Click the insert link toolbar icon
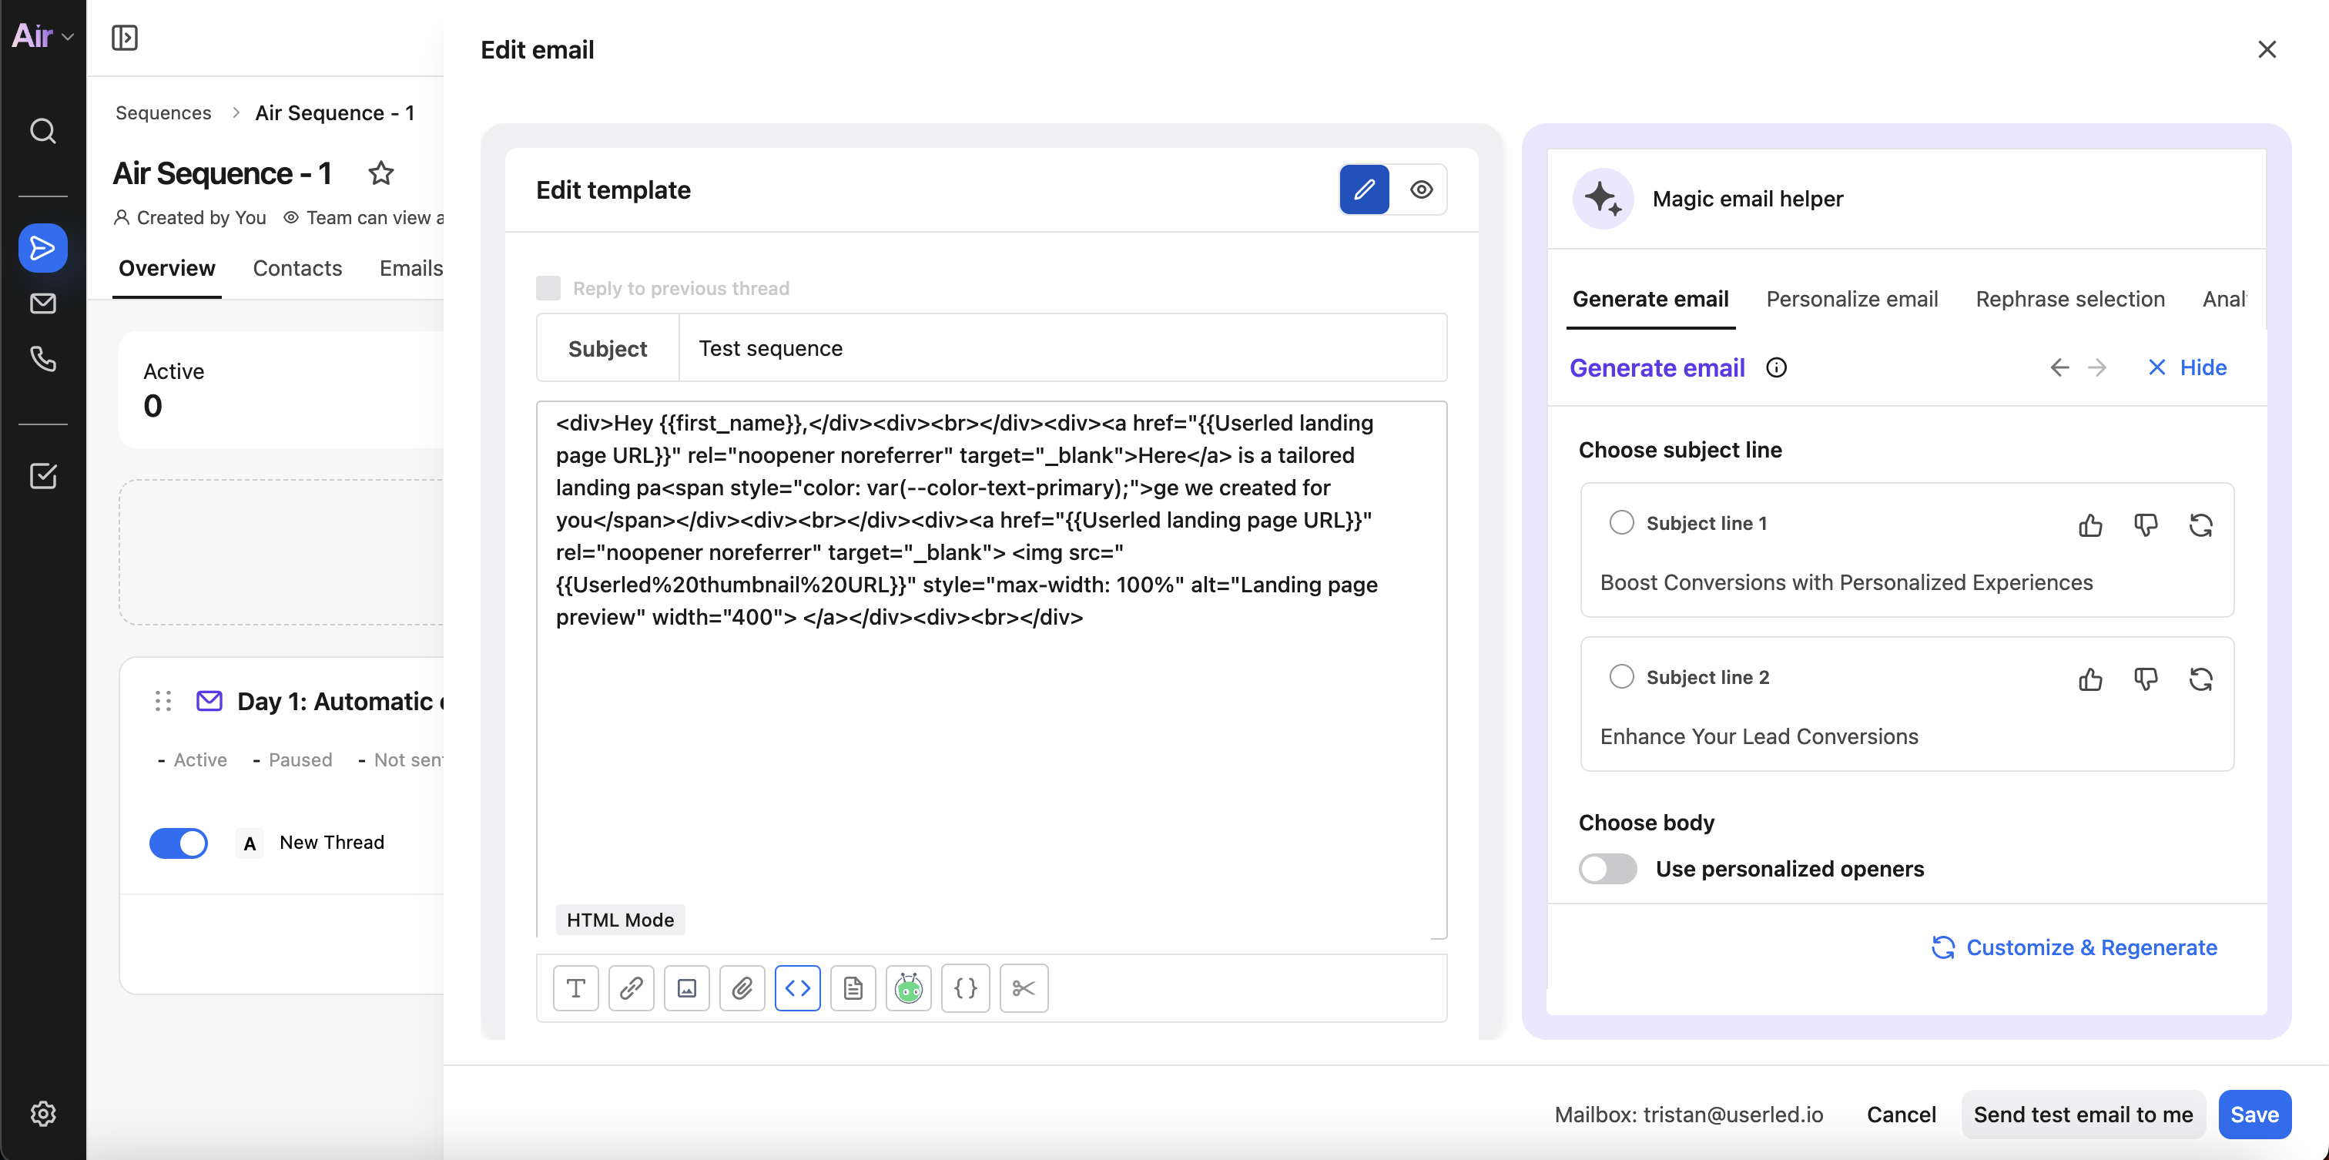The height and width of the screenshot is (1160, 2329). [x=631, y=988]
